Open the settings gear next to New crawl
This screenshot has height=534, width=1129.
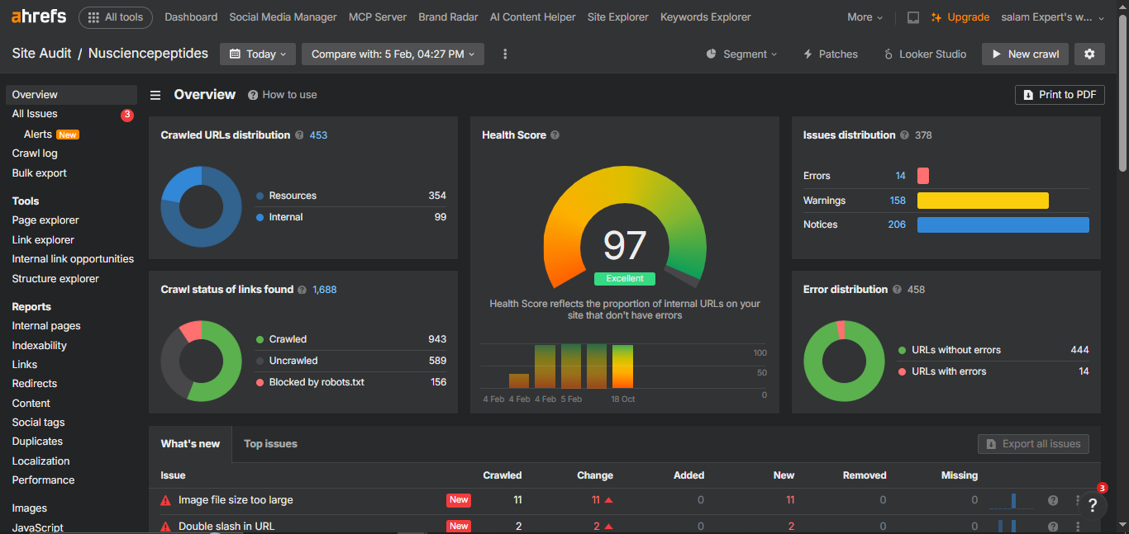1089,54
